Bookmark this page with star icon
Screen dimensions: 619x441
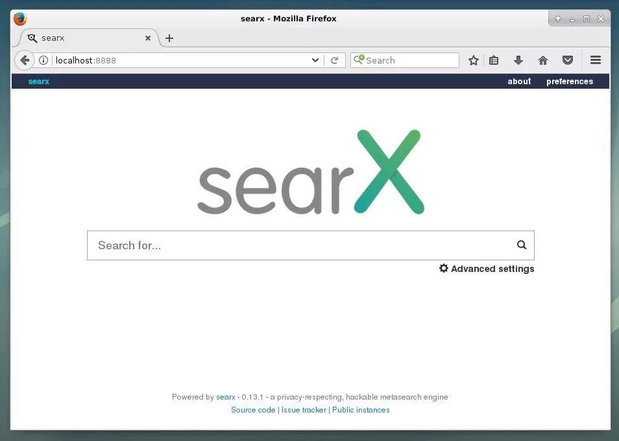(473, 60)
